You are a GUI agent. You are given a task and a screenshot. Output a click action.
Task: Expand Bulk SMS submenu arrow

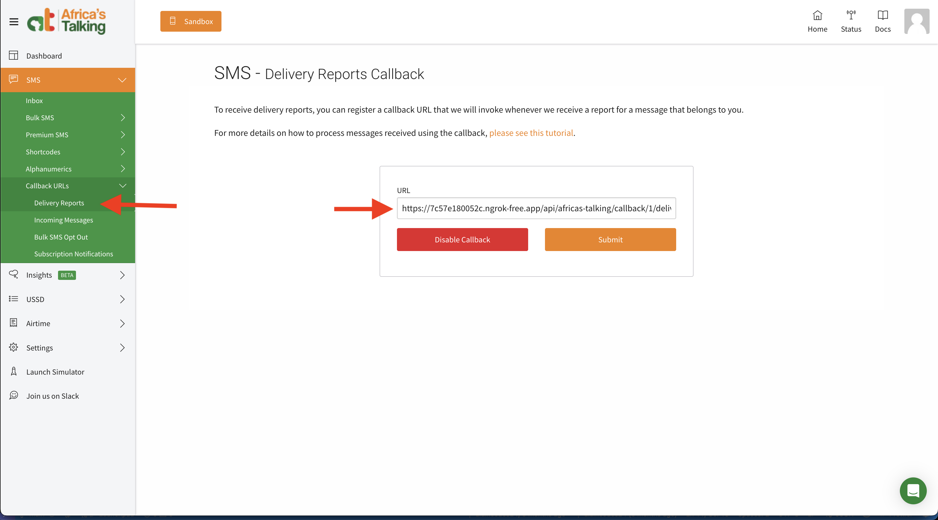tap(123, 118)
